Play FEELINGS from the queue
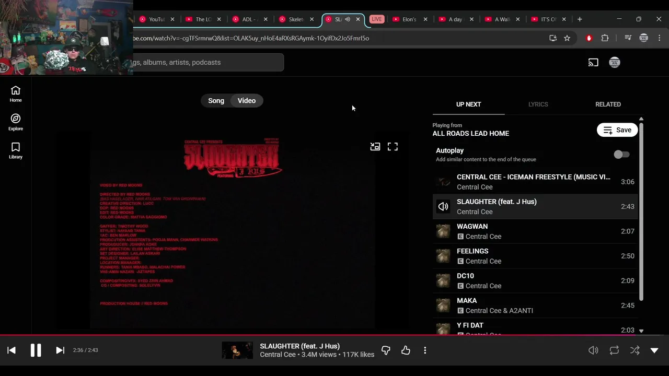 tap(535, 256)
